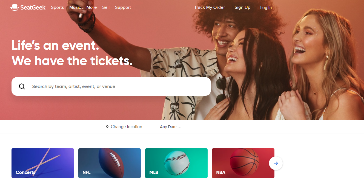
Task: Select the NFL category card
Action: [x=110, y=163]
